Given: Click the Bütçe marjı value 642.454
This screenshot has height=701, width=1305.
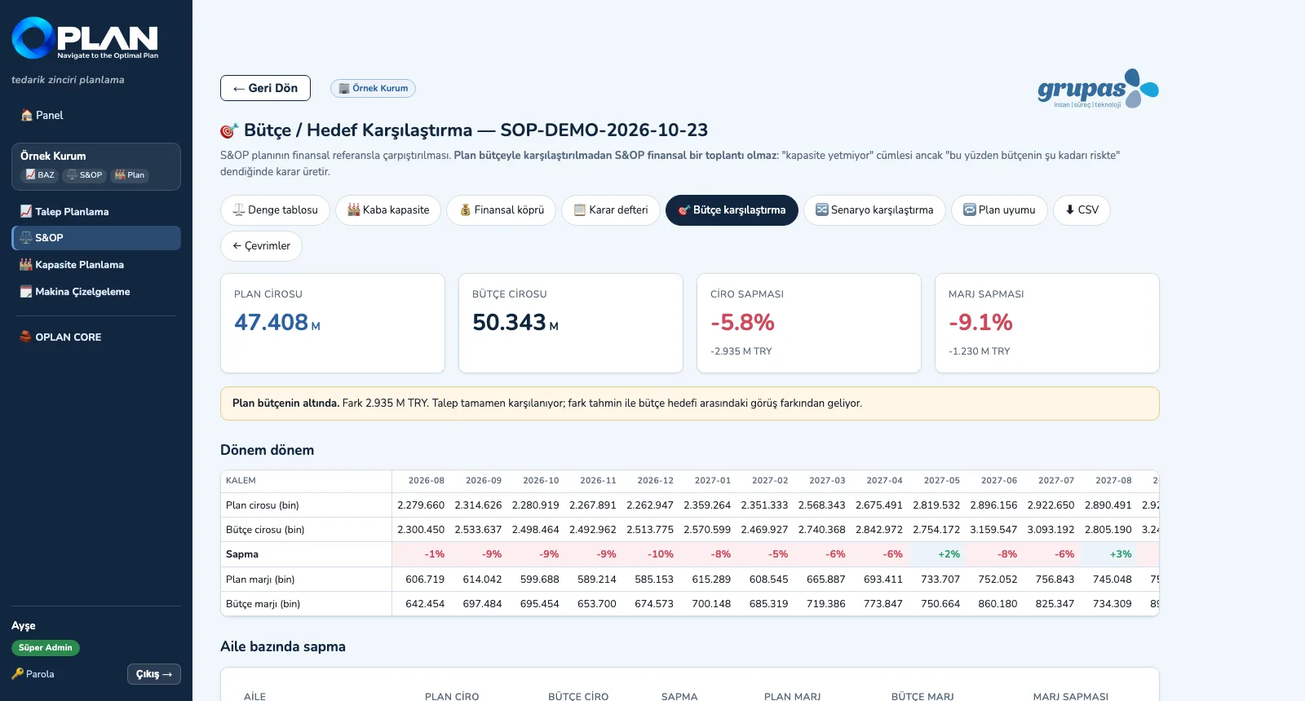Looking at the screenshot, I should click(425, 604).
